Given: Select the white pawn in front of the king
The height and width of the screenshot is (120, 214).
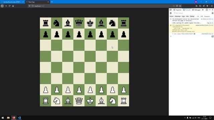Looking at the screenshot, I should pyautogui.click(x=90, y=90).
